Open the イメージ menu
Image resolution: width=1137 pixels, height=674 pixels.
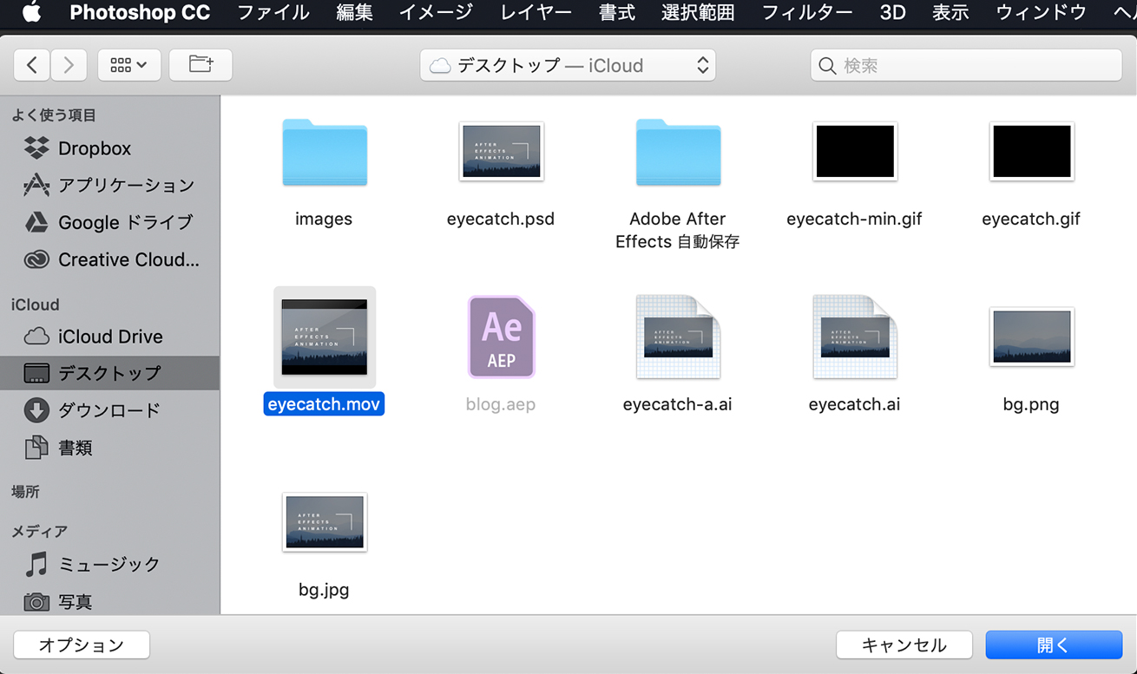pos(437,12)
